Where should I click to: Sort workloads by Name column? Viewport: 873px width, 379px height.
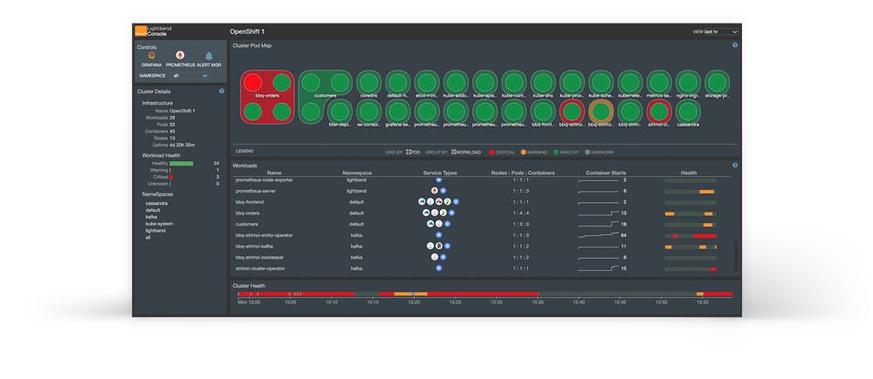tap(274, 173)
